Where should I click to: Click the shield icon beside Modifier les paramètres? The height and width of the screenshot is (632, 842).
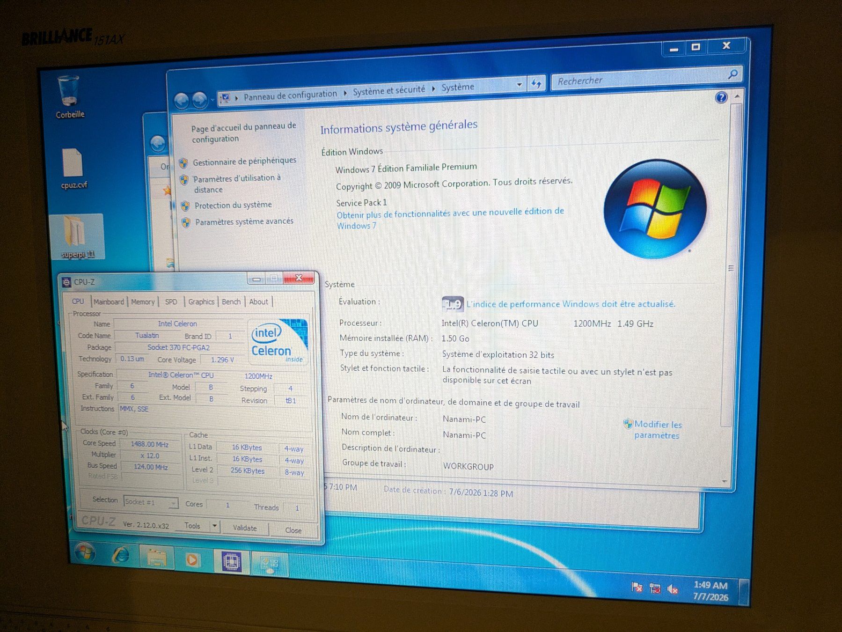[x=628, y=424]
